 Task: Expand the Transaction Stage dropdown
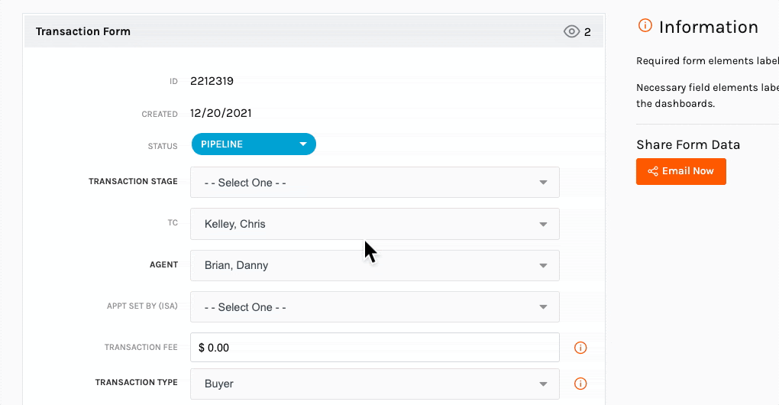(374, 183)
